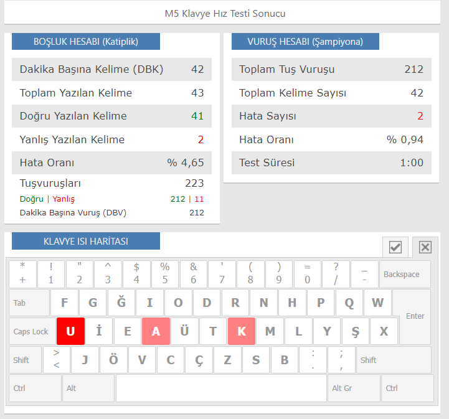Click the red U key on the heat map
Screen dimensions: 449x419
(x=70, y=331)
